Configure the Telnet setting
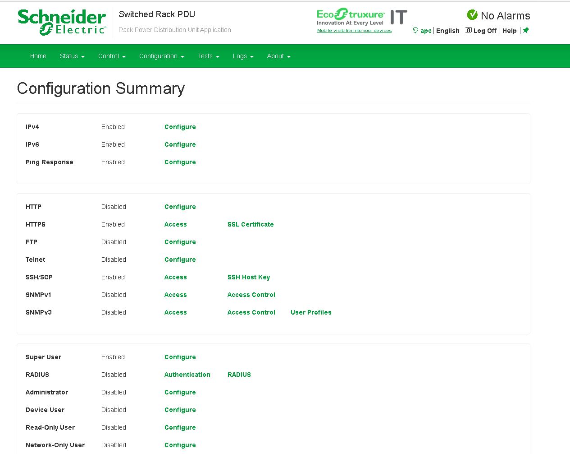Screen dimensions: 570x454 180,259
